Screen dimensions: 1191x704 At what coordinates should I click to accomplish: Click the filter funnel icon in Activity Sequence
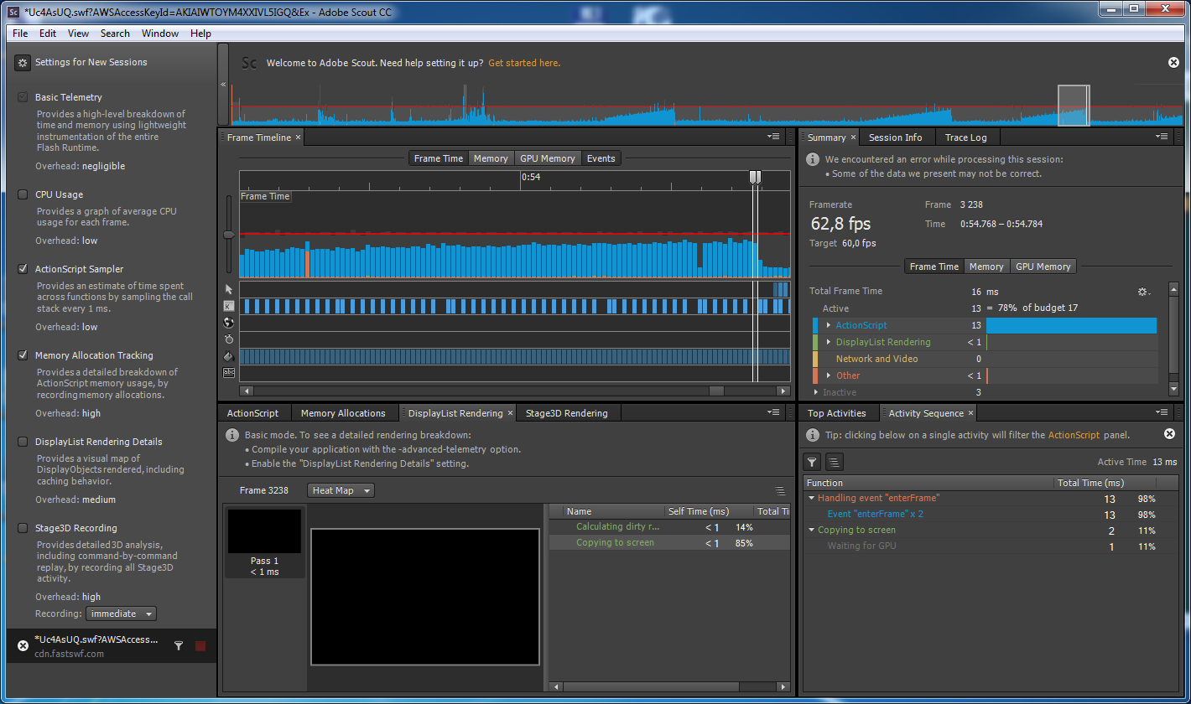tap(812, 462)
